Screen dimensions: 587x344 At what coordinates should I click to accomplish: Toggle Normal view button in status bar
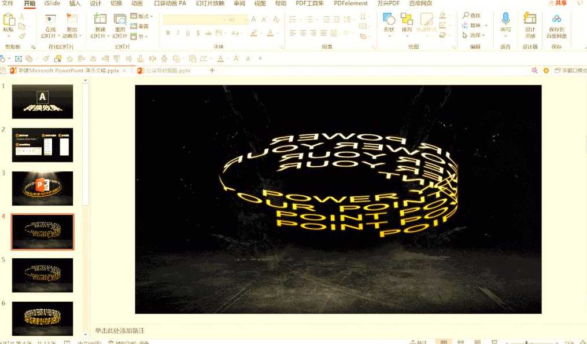[x=444, y=342]
